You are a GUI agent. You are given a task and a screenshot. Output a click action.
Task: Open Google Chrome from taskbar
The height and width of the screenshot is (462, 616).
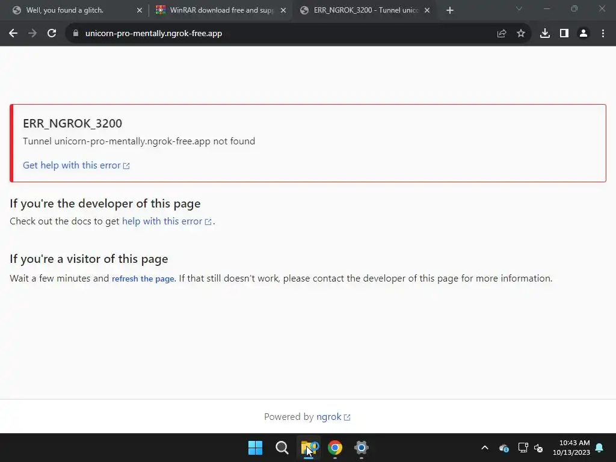tap(335, 448)
